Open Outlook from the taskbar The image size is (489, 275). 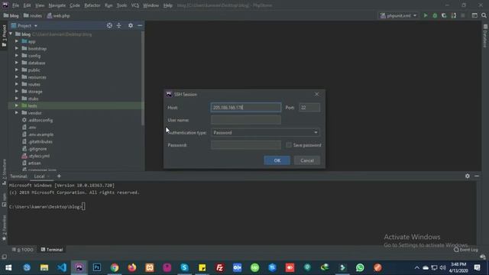click(237, 267)
